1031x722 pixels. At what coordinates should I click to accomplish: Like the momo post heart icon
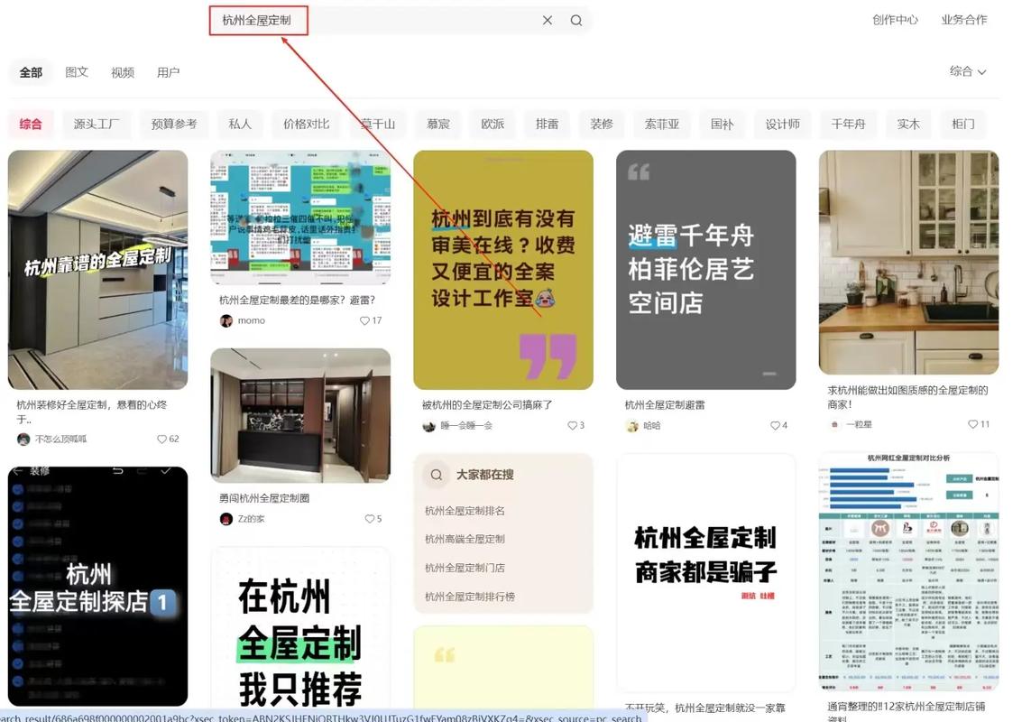point(364,320)
